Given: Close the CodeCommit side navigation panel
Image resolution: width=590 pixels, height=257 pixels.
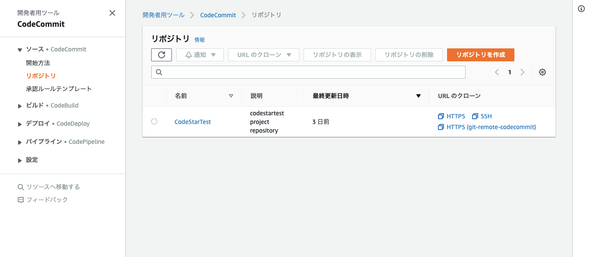Looking at the screenshot, I should click(112, 13).
